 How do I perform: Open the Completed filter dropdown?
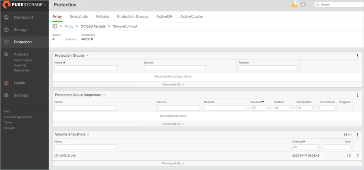306,108
